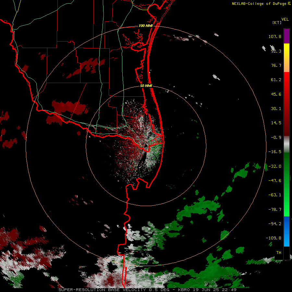This screenshot has width=292, height=292.
Task: Pick the gray zero-velocity segment of the color bar
Action: 286,144
